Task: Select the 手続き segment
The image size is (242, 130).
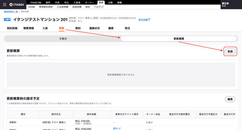Action: (62, 39)
